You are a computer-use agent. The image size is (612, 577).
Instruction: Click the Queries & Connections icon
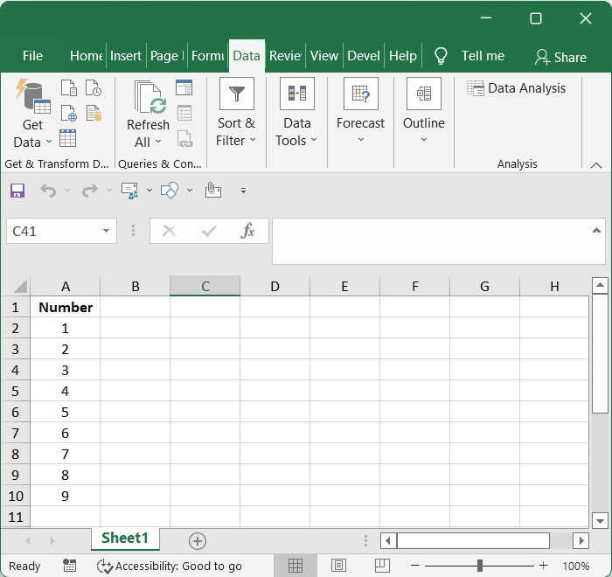click(184, 87)
